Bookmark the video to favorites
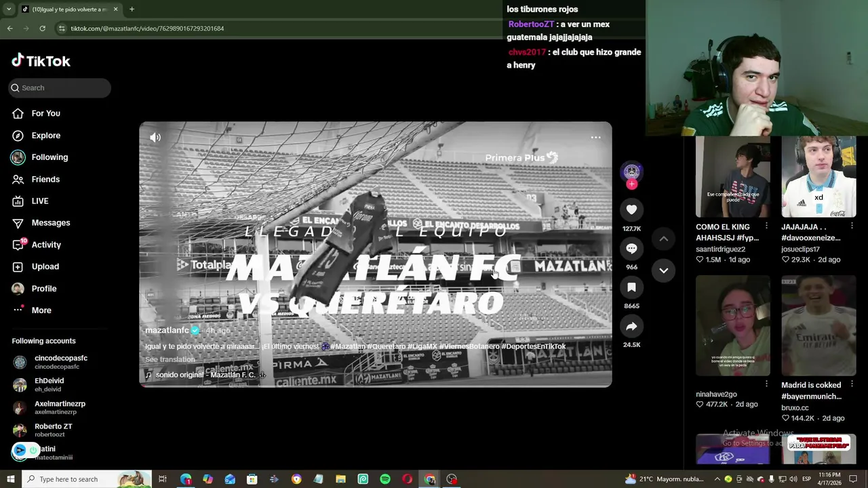Viewport: 868px width, 488px height. coord(631,287)
